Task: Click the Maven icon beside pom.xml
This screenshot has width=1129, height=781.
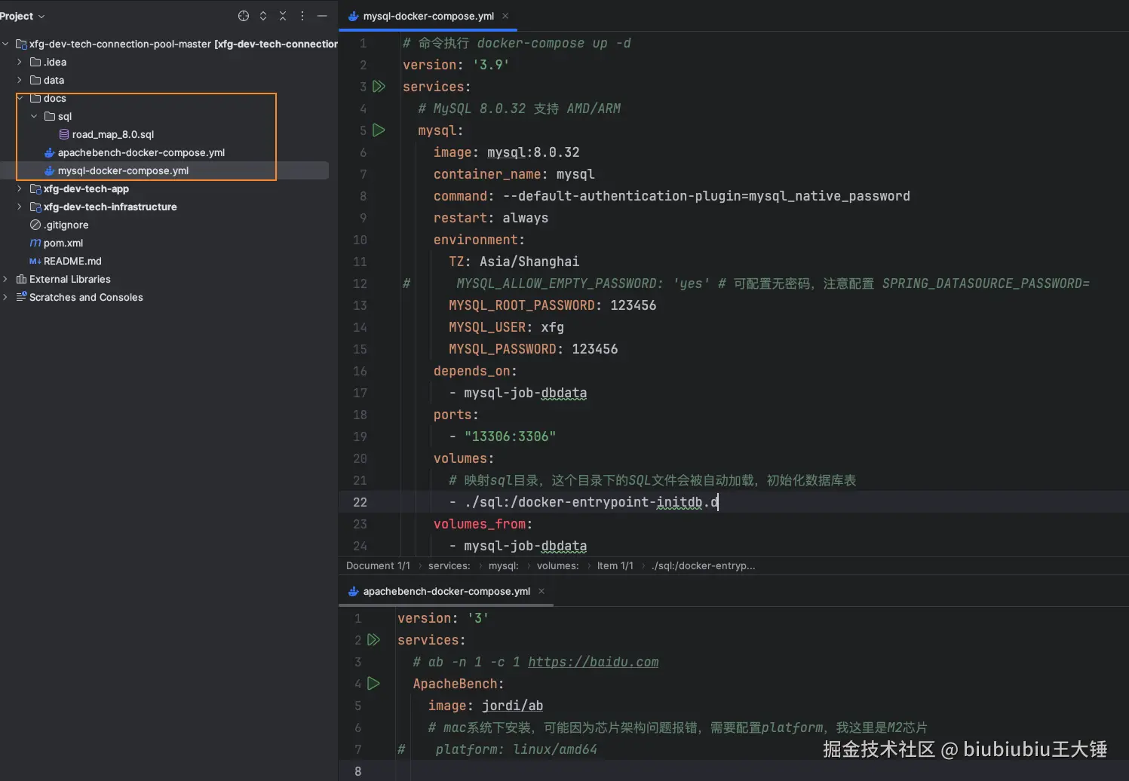Action: pos(35,243)
